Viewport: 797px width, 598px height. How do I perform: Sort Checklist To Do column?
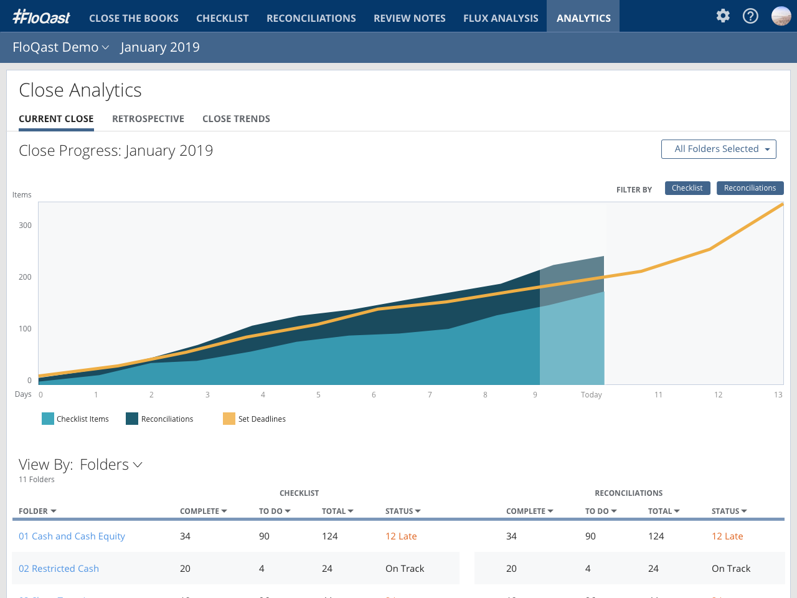(x=275, y=511)
